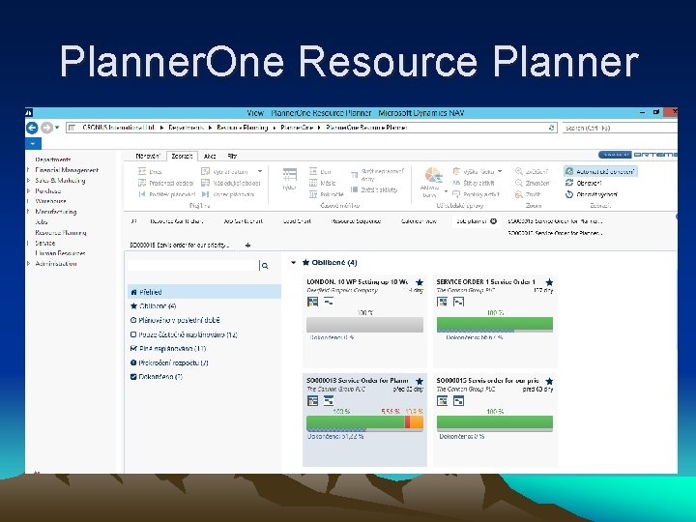Toggle Plně naplánováno filter

click(168, 349)
